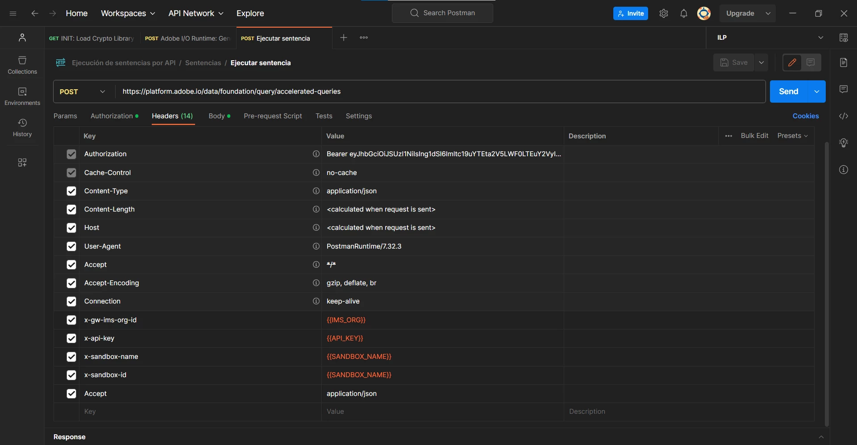Uncheck the Host header

coord(71,228)
